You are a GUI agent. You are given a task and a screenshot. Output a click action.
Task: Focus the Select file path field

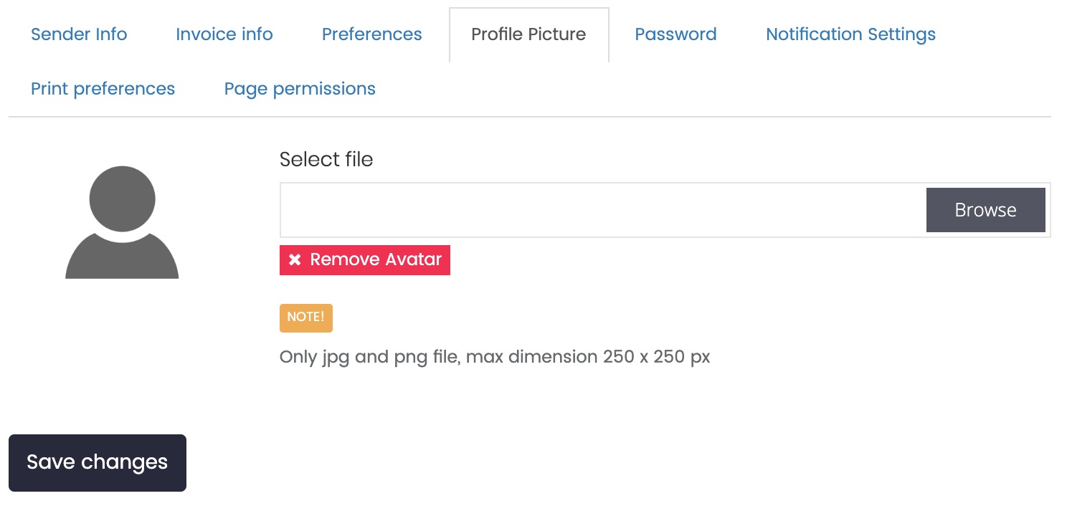point(603,210)
